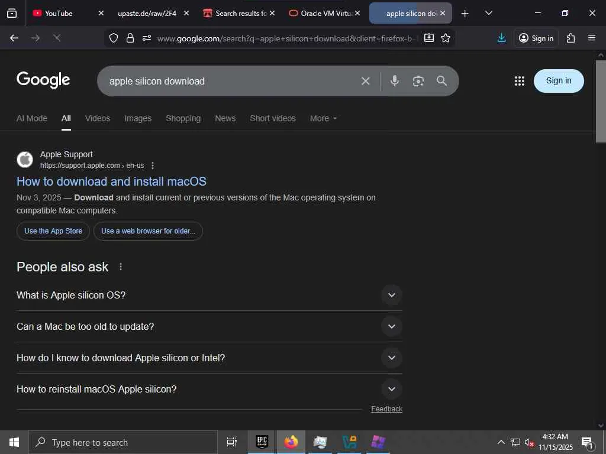This screenshot has height=454, width=606.
Task: Open Firefox View icon in tab bar
Action: pos(12,13)
